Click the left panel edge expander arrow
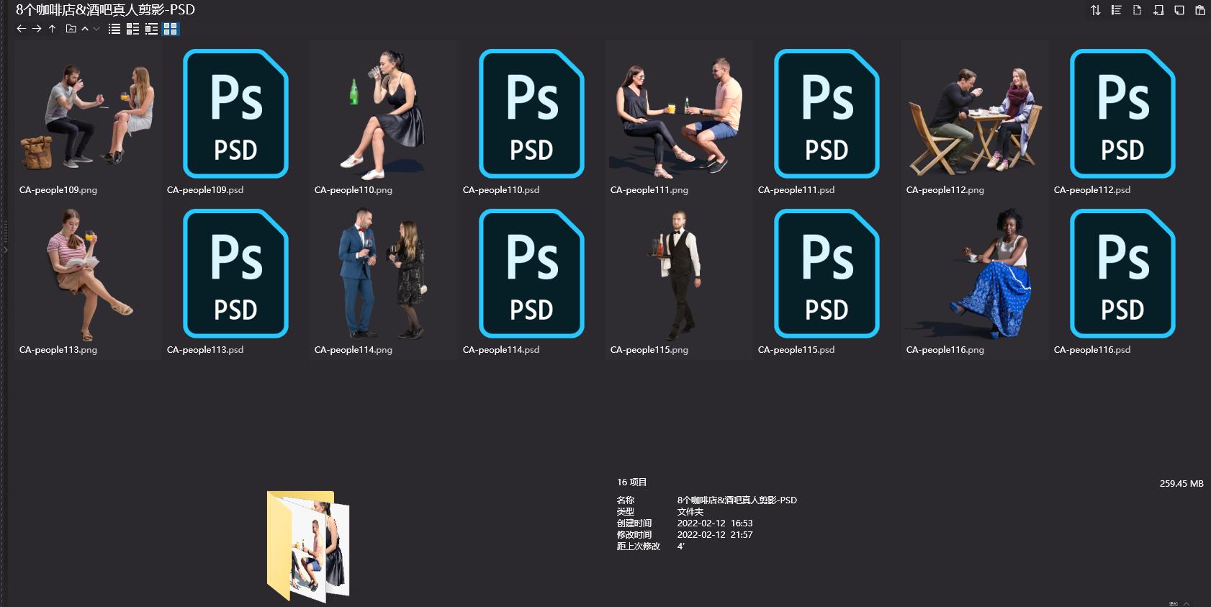Screen dimensions: 1211x607 (4, 250)
